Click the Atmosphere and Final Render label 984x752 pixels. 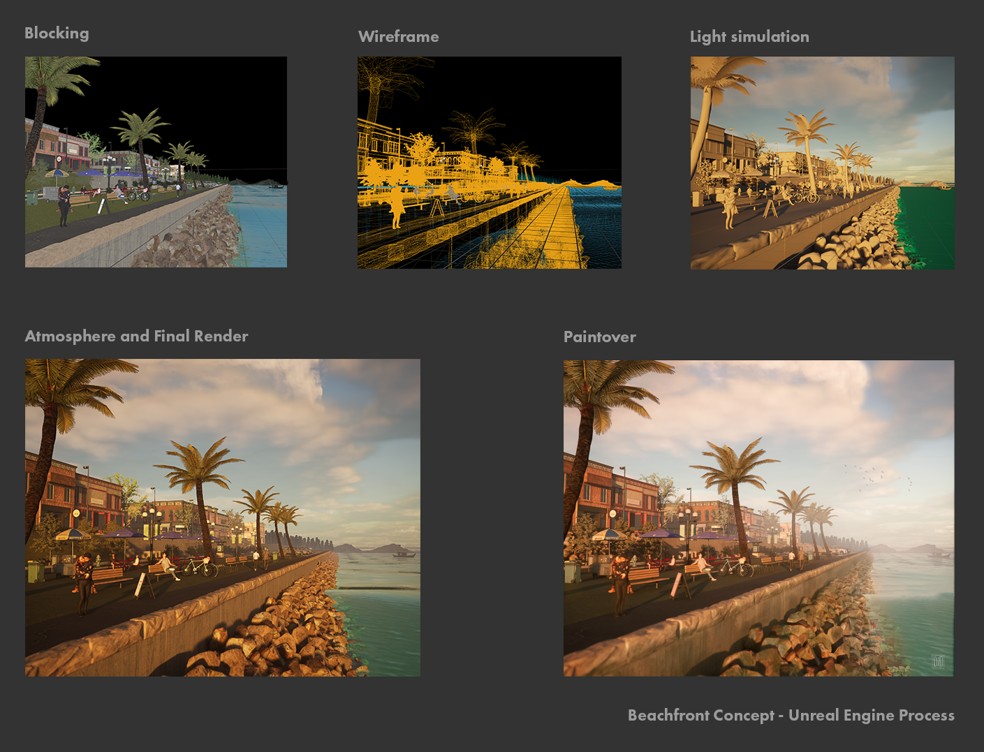(136, 336)
